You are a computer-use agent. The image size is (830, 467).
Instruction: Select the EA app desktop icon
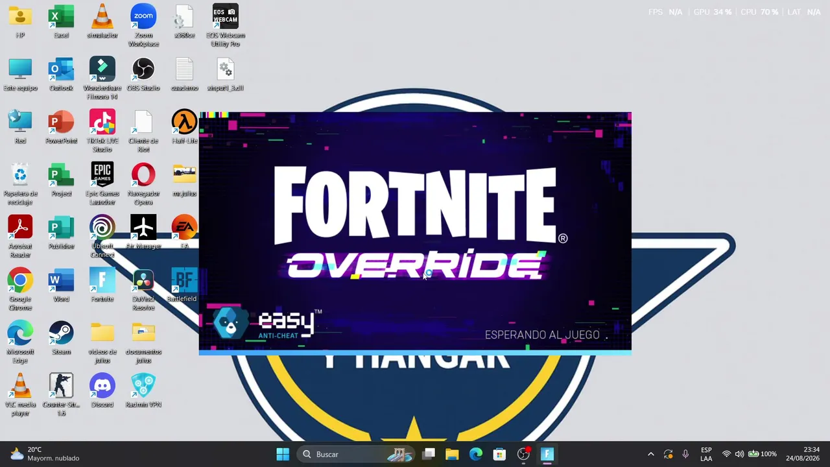pyautogui.click(x=184, y=232)
